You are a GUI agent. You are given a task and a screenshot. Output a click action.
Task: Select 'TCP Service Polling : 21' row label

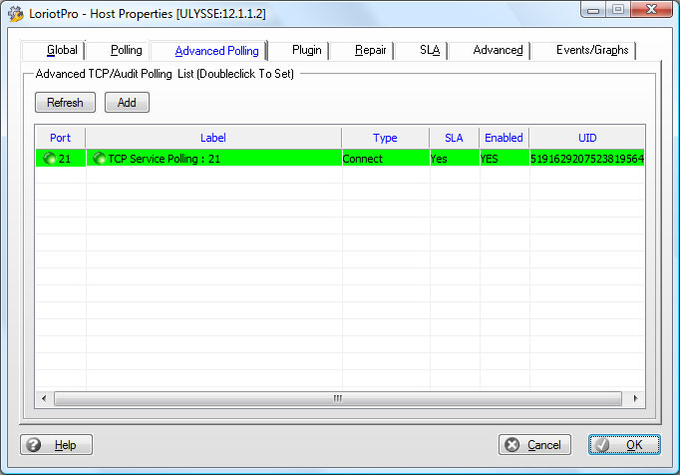click(x=164, y=159)
